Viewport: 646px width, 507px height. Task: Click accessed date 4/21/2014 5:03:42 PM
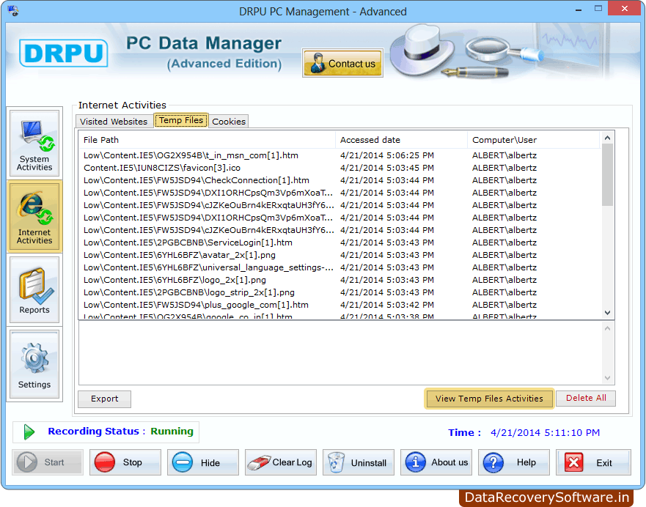387,305
